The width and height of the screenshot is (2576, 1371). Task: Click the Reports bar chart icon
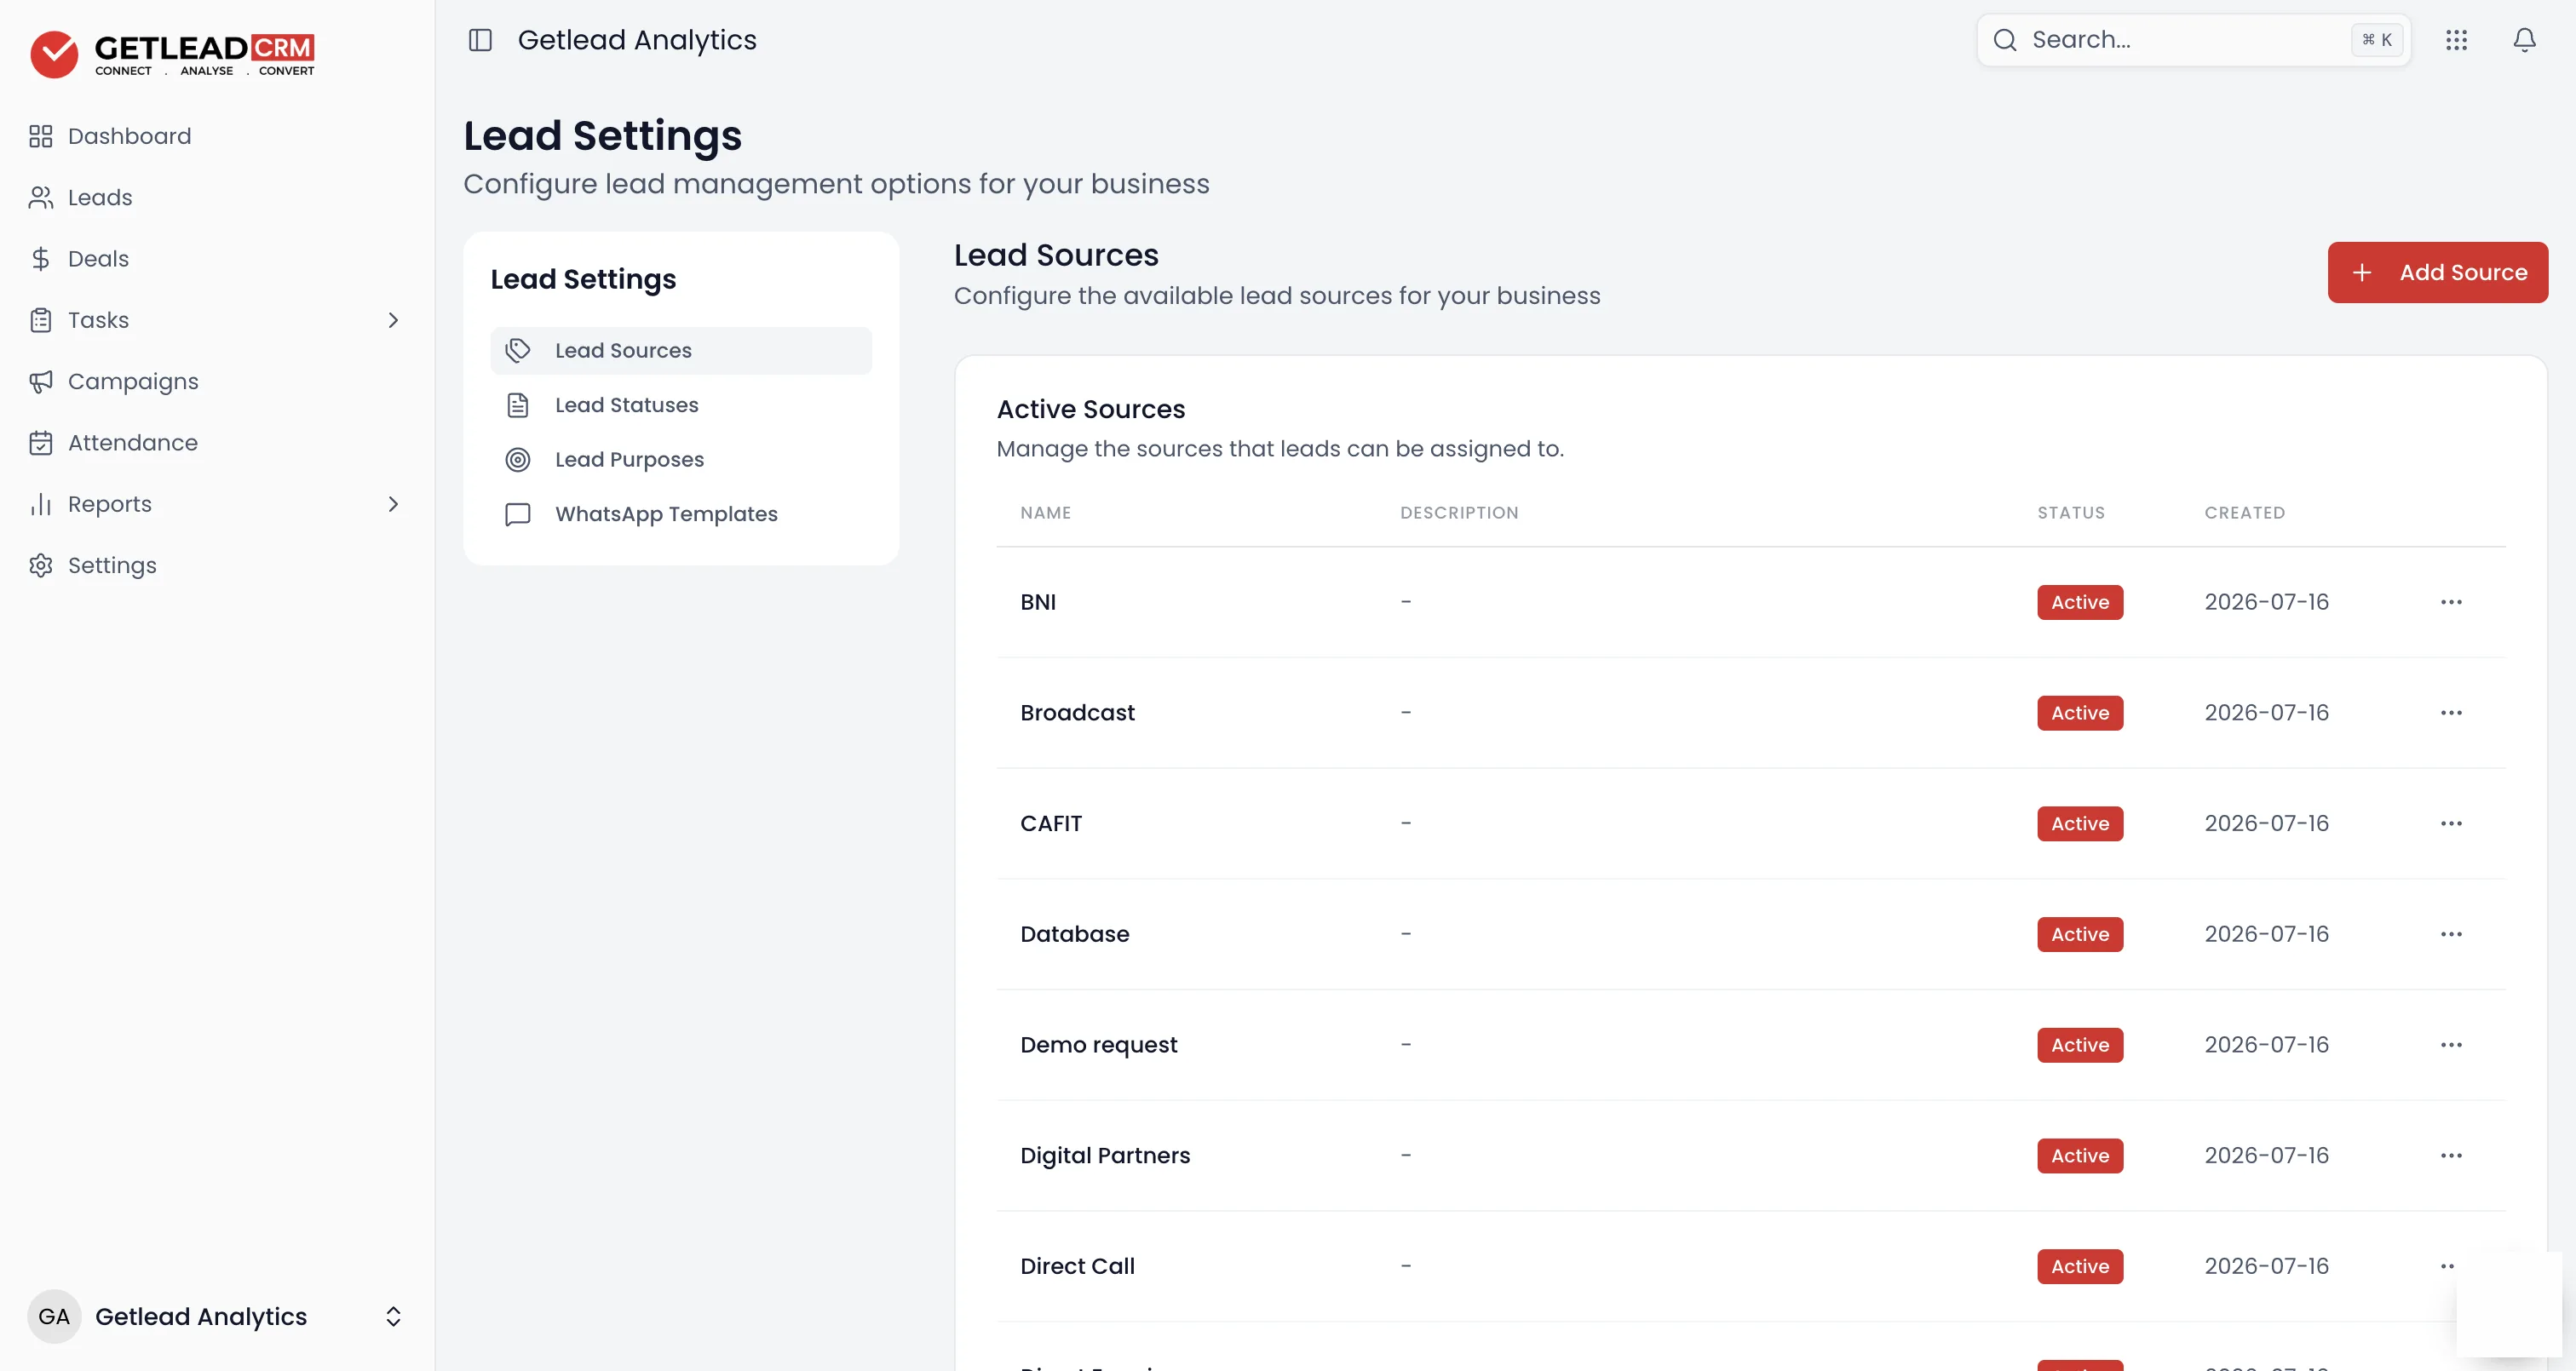click(41, 504)
